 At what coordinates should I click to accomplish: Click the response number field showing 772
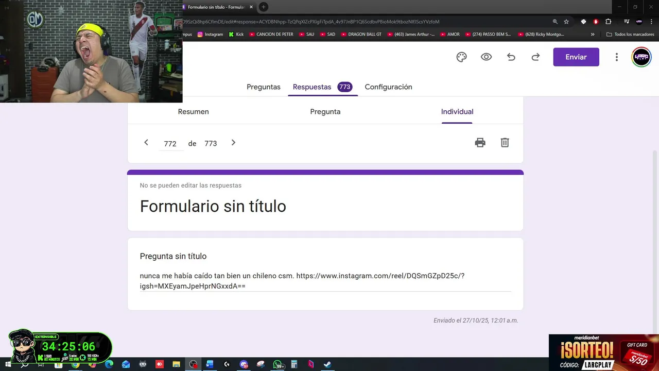point(170,144)
